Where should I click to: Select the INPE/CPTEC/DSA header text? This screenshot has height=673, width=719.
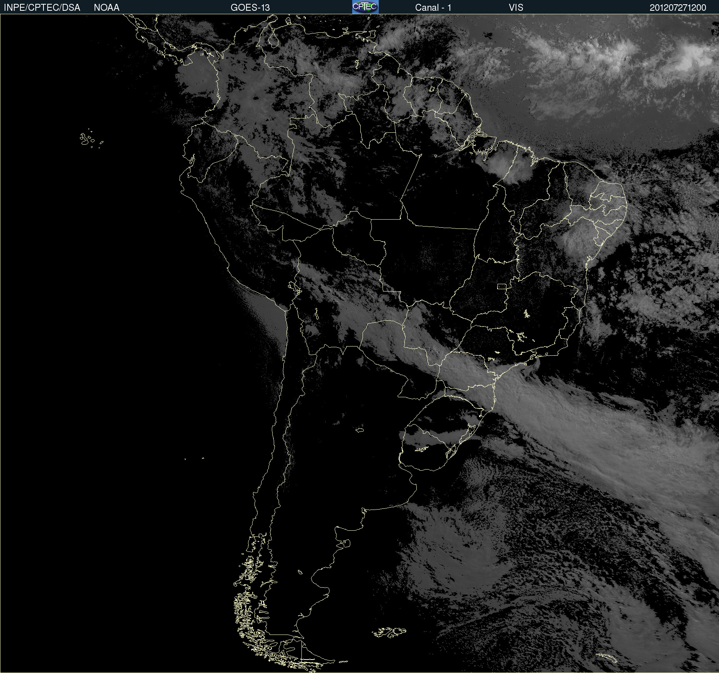(42, 8)
